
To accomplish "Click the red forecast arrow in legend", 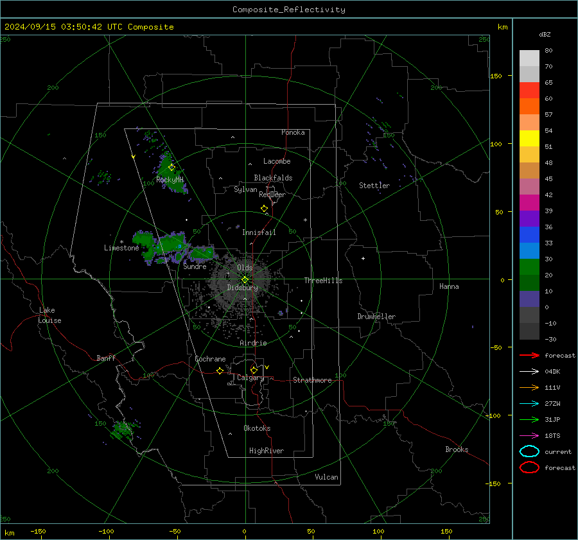I will click(529, 355).
